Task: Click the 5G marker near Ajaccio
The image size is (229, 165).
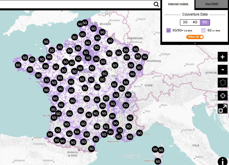Action: pos(158,162)
